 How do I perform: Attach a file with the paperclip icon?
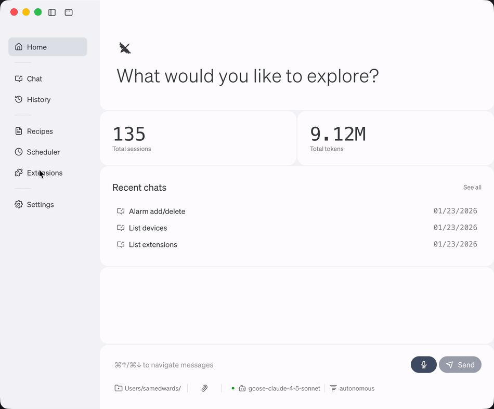tap(204, 388)
